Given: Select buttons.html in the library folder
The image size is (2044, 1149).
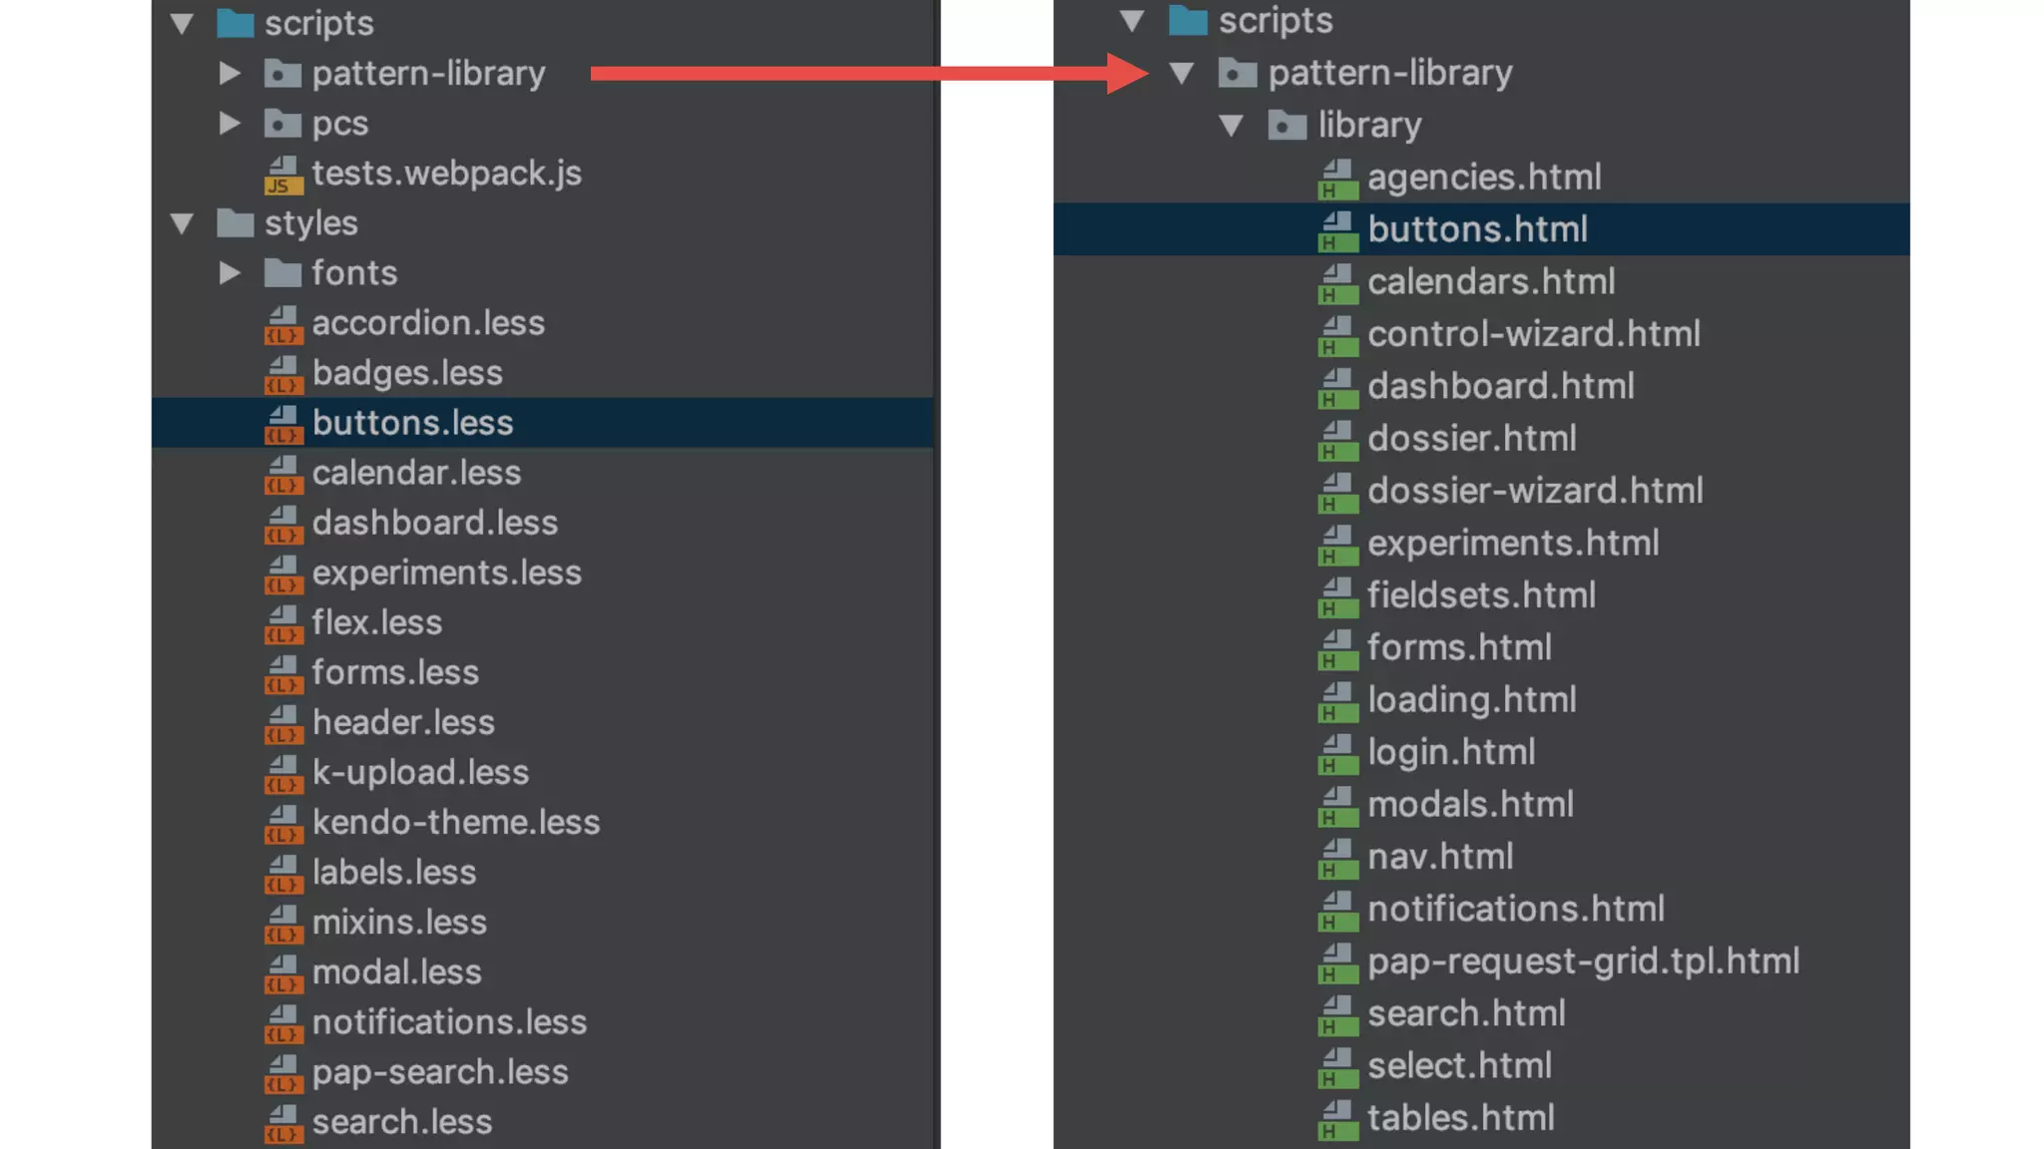Looking at the screenshot, I should [1477, 229].
